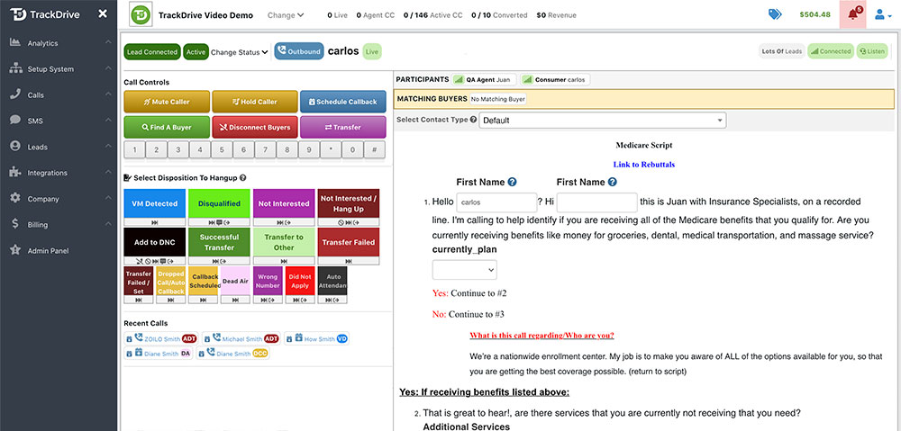901x431 pixels.
Task: Click the Active status badge
Action: coord(196,51)
